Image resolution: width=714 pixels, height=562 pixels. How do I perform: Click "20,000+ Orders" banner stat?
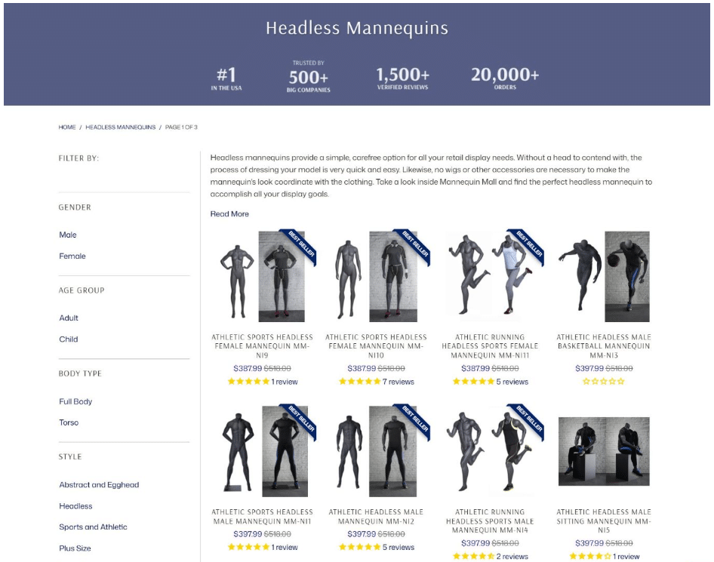[505, 78]
